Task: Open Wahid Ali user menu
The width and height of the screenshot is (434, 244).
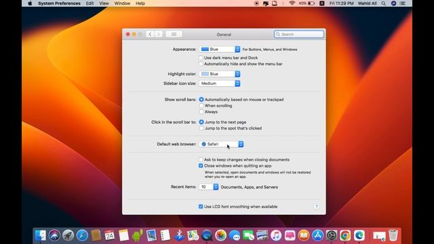Action: point(368,3)
